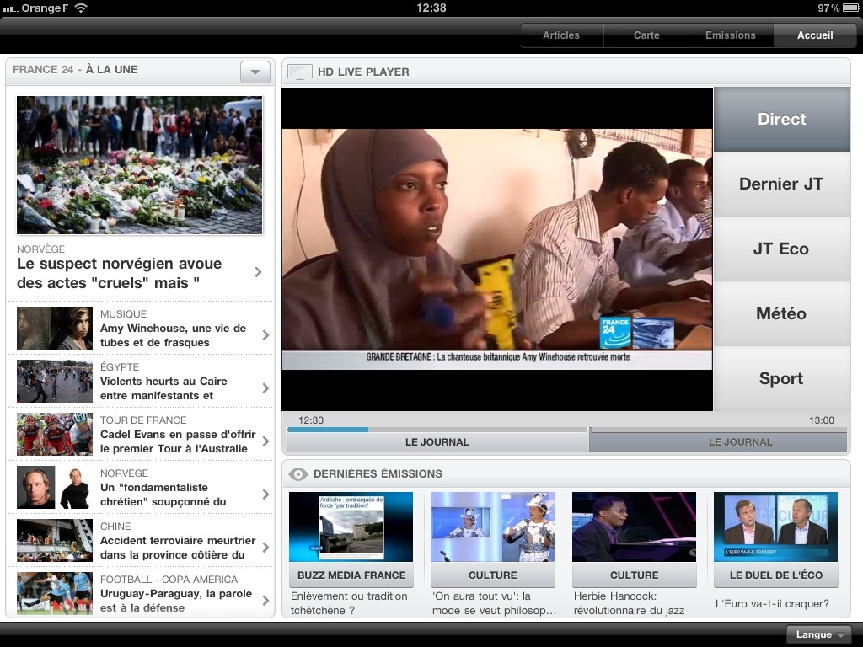Click the TV icon beside HD Live Player
The image size is (863, 647).
pyautogui.click(x=299, y=72)
